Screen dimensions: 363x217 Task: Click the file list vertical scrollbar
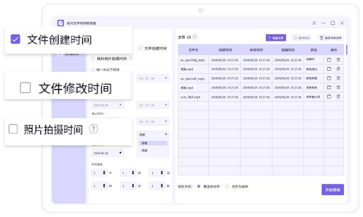pyautogui.click(x=347, y=51)
